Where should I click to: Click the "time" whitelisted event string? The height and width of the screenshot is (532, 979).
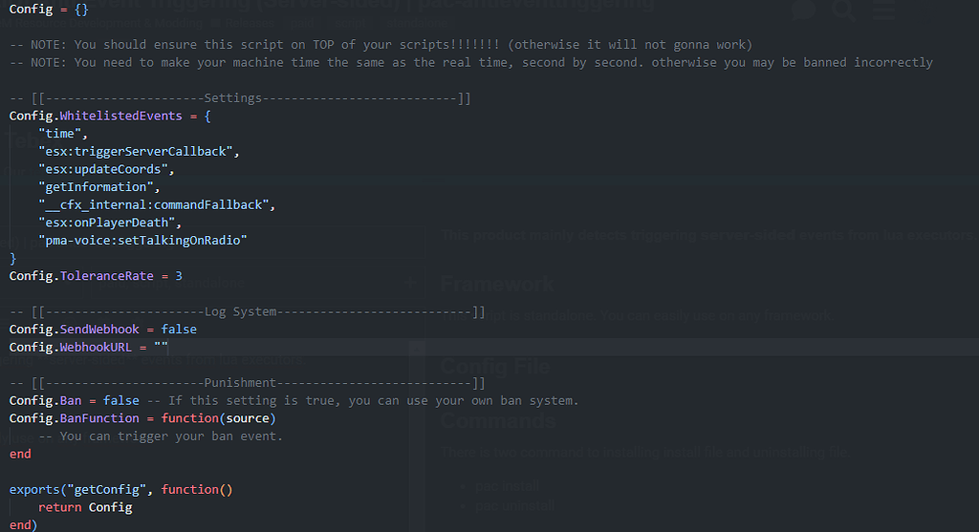click(x=61, y=134)
